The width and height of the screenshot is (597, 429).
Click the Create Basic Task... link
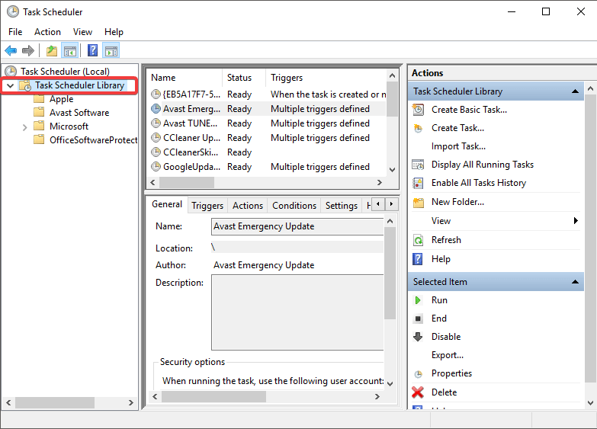coord(469,110)
